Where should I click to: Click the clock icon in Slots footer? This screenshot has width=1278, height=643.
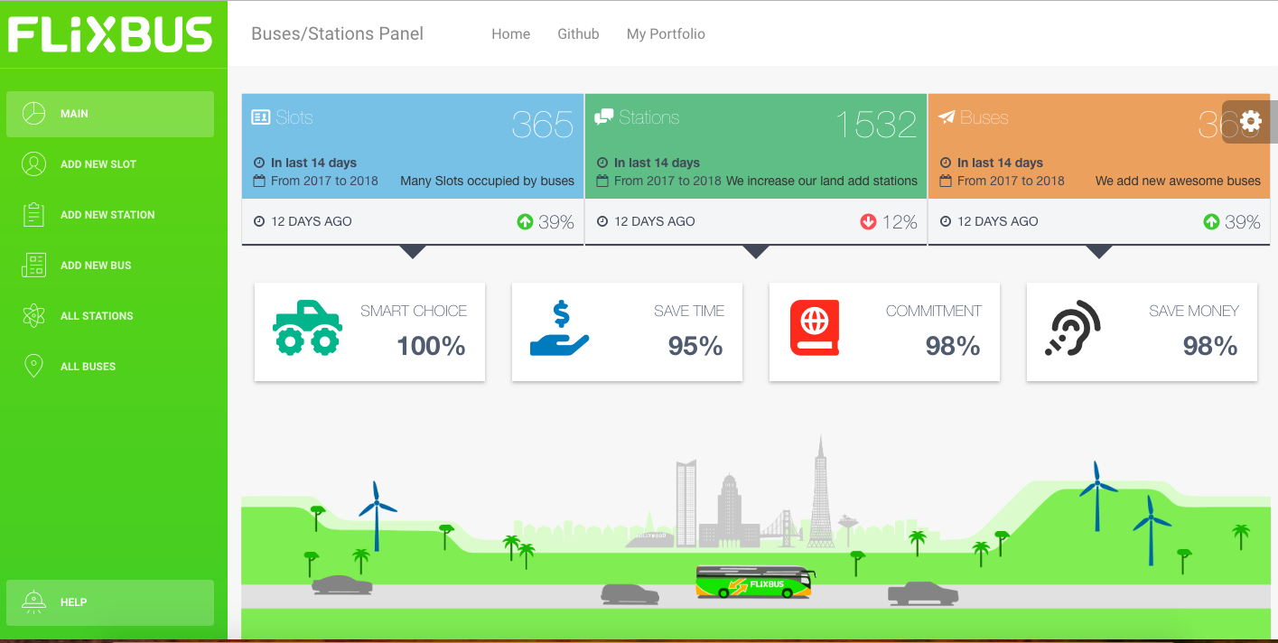click(259, 221)
